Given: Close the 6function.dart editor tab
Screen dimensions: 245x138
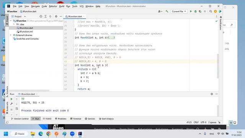Looking at the screenshot, I should [84, 16].
